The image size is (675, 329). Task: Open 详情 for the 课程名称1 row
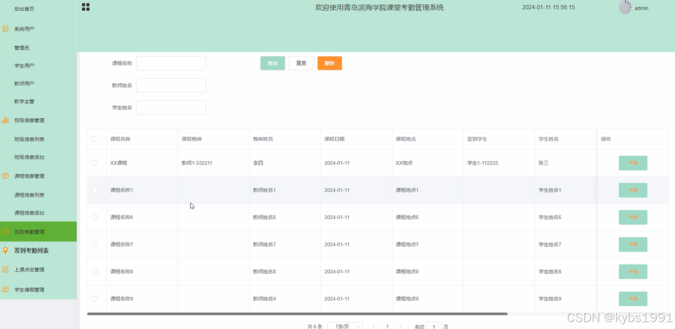(633, 190)
